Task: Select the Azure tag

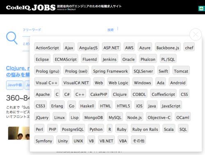Action: point(145,47)
